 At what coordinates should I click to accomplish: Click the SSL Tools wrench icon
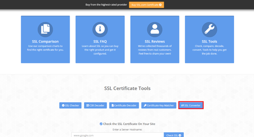[x=209, y=29]
